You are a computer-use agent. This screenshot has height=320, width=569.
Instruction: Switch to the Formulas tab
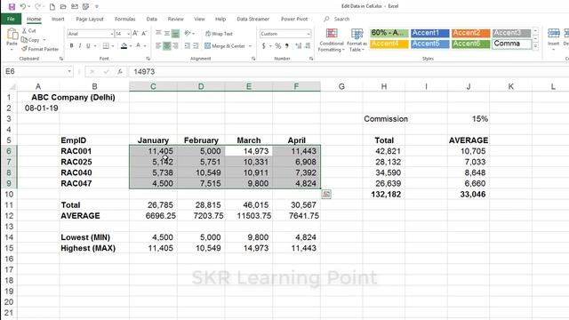[x=124, y=19]
